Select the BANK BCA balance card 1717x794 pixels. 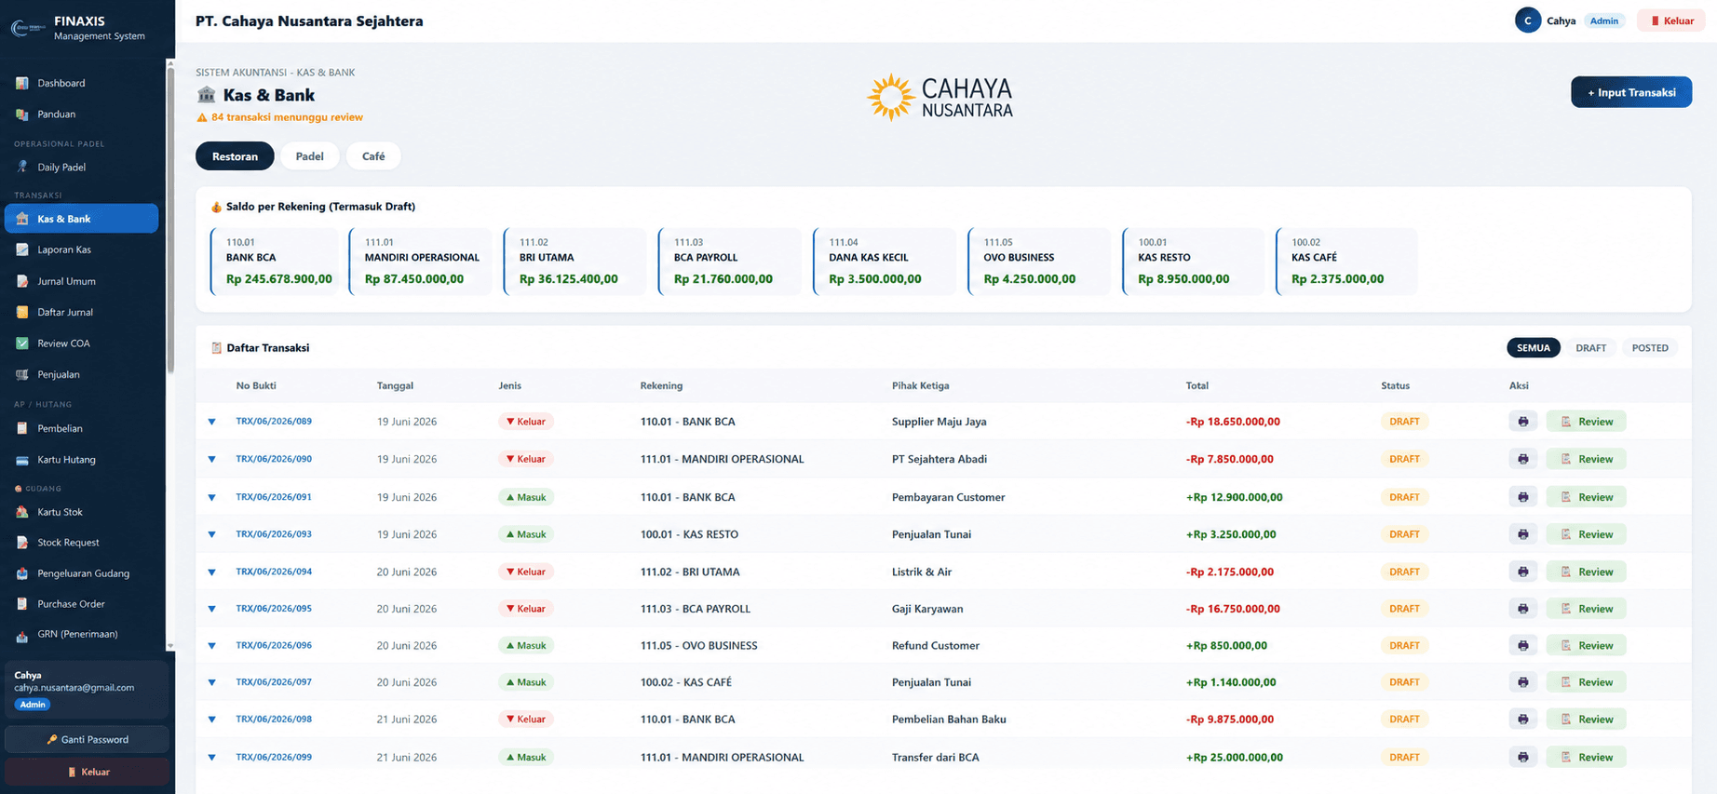[x=275, y=262]
